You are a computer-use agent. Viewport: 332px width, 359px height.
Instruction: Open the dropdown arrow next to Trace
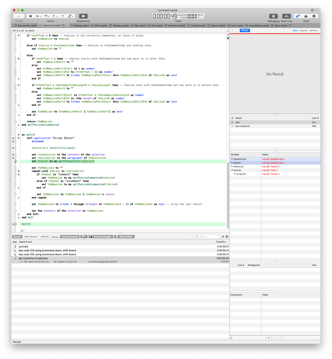point(73,16)
